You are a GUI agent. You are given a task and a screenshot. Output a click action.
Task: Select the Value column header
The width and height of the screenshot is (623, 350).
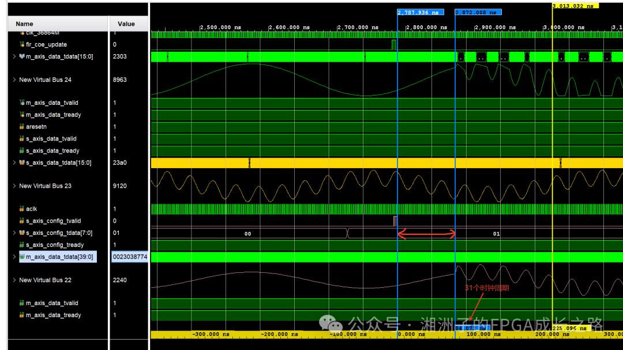(129, 24)
